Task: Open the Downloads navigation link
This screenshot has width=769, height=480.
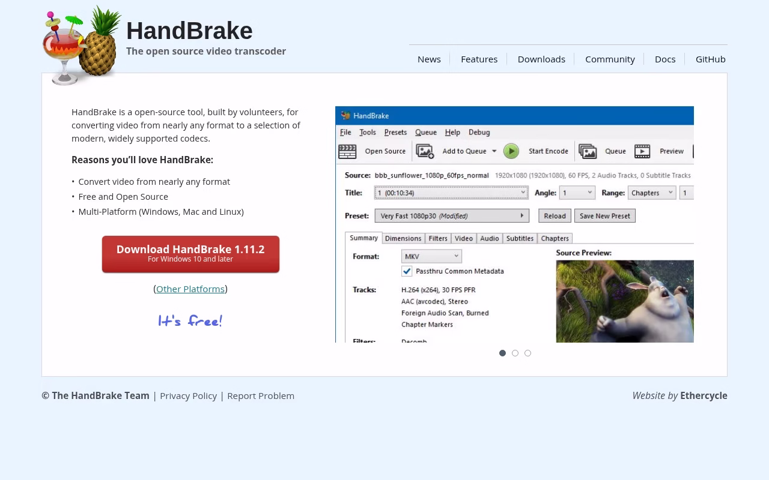Action: pyautogui.click(x=541, y=59)
